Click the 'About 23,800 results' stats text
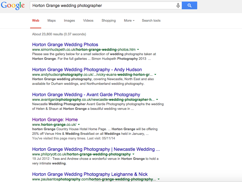 pyautogui.click(x=59, y=34)
